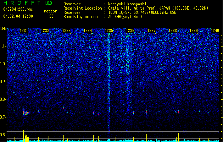Click the 1238 time marker
Image resolution: width=223 pixels, height=142 pixels.
[x=173, y=31]
